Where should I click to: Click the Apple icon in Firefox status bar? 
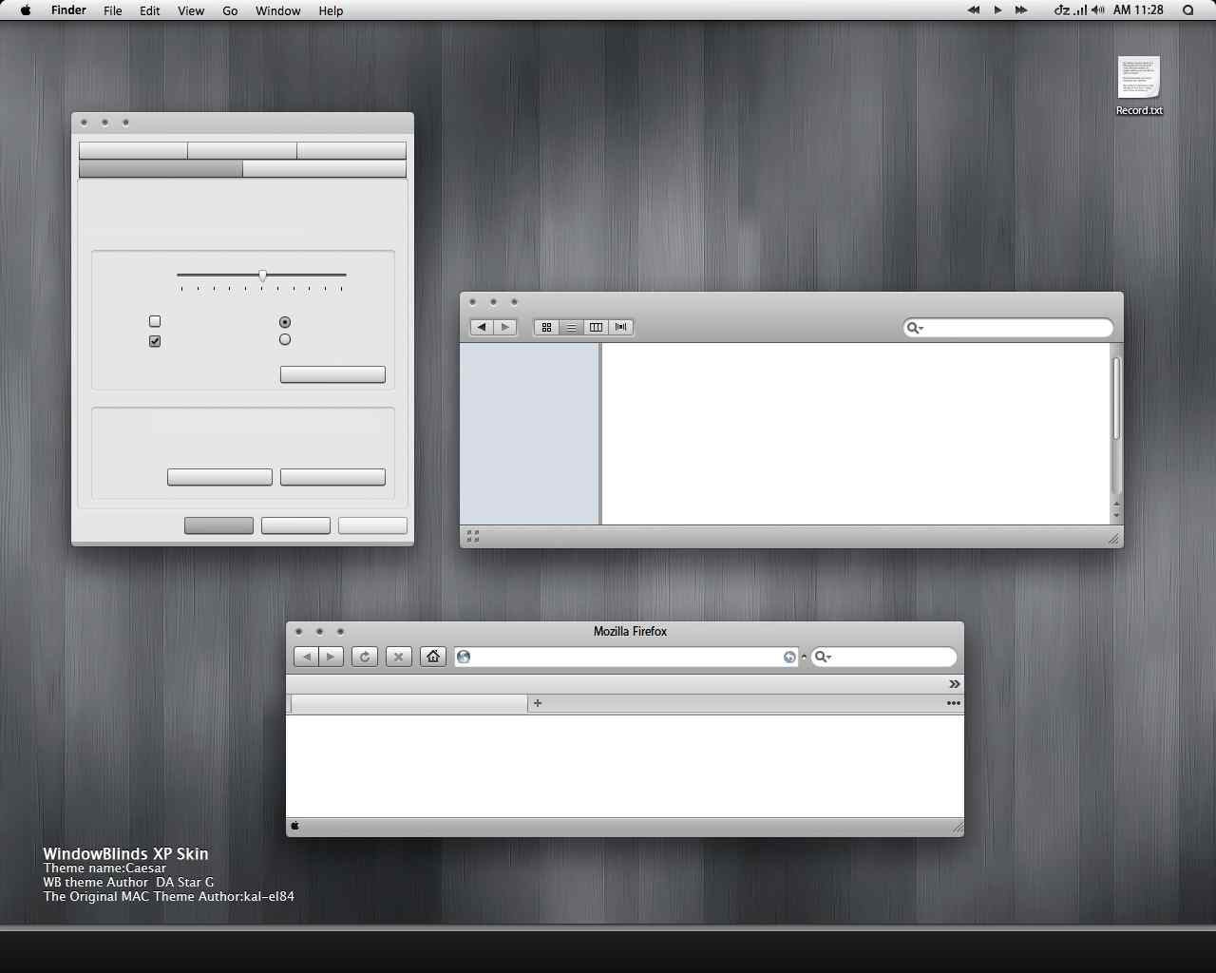tap(294, 826)
